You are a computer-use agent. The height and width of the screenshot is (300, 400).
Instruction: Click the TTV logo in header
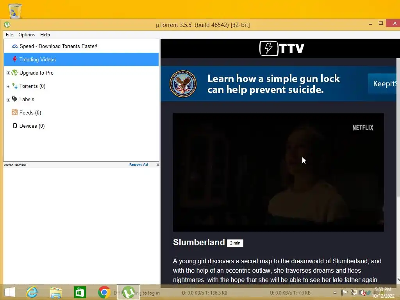tap(282, 48)
